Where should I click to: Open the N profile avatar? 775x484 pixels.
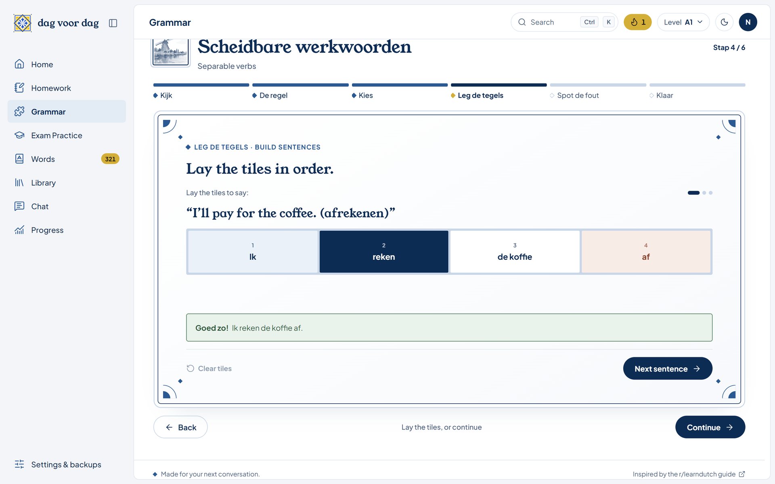click(748, 22)
